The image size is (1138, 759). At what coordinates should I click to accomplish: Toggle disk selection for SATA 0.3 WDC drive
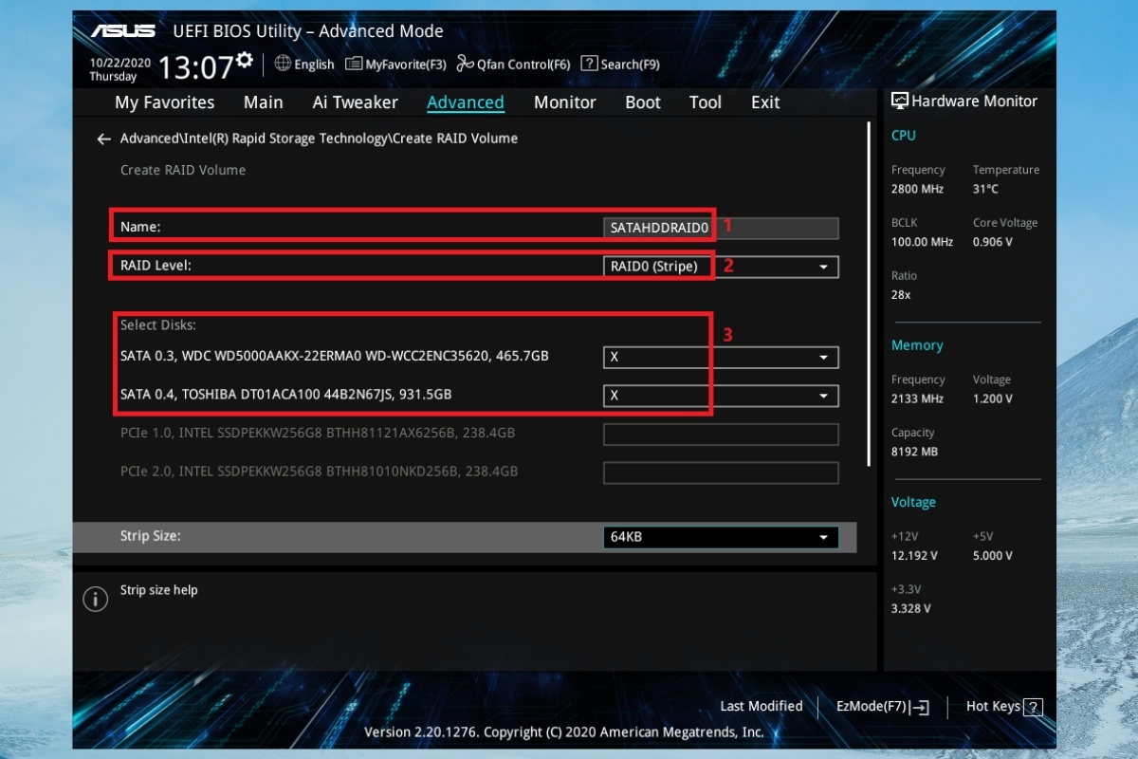[x=721, y=357]
